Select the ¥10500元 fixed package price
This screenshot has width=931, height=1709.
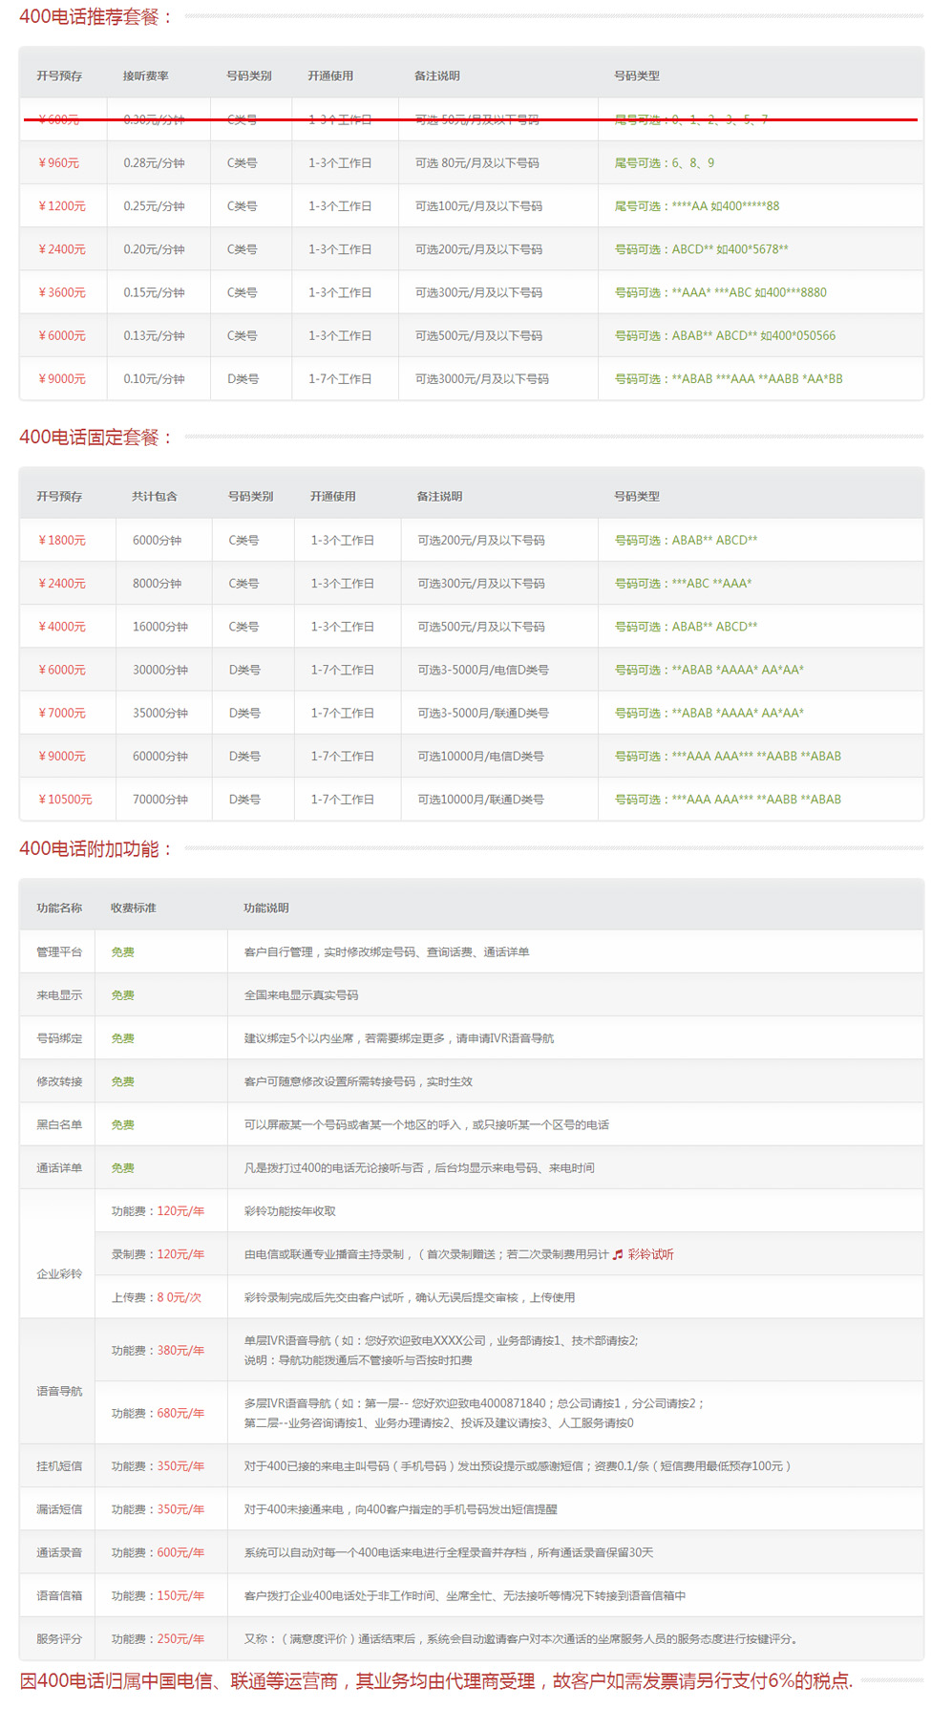point(65,800)
